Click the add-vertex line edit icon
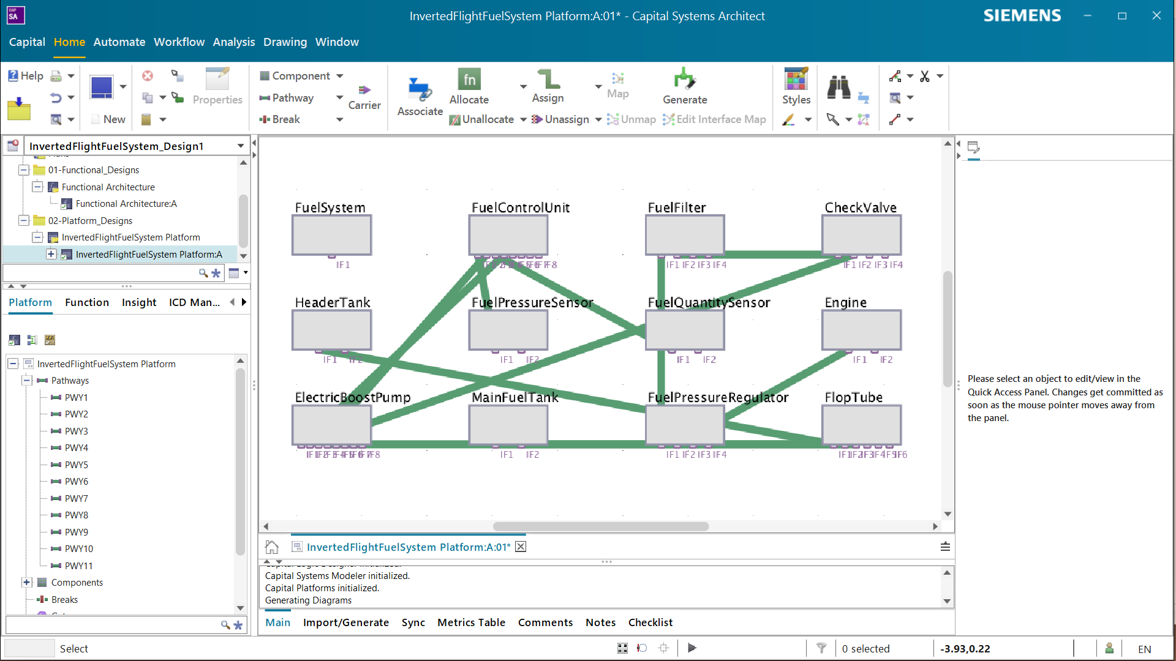This screenshot has height=661, width=1176. point(895,76)
